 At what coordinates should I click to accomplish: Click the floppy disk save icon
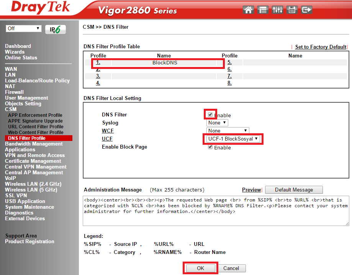coord(292,10)
